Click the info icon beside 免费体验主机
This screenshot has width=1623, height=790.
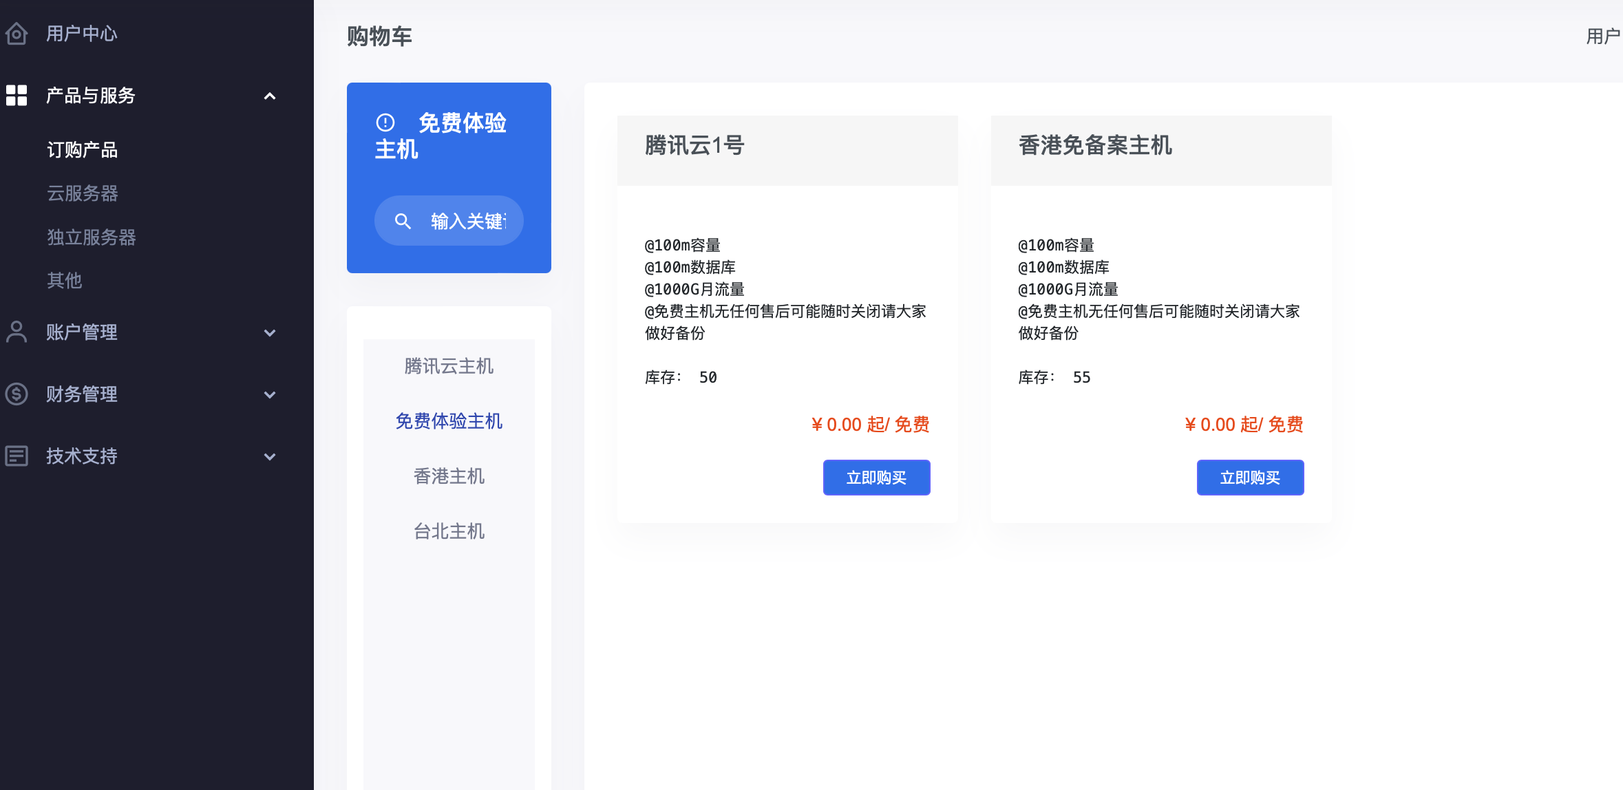tap(385, 122)
